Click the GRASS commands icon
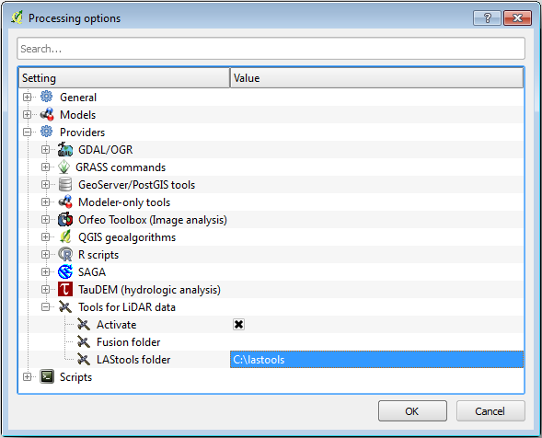The height and width of the screenshot is (438, 542). tap(63, 167)
